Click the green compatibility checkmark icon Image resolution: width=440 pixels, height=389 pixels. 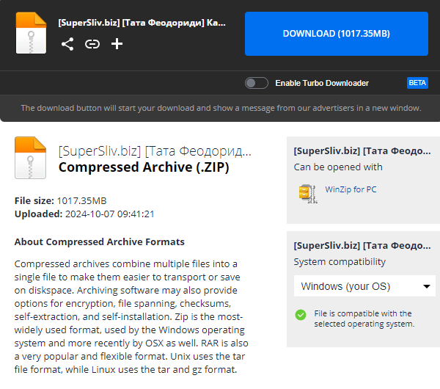click(301, 315)
